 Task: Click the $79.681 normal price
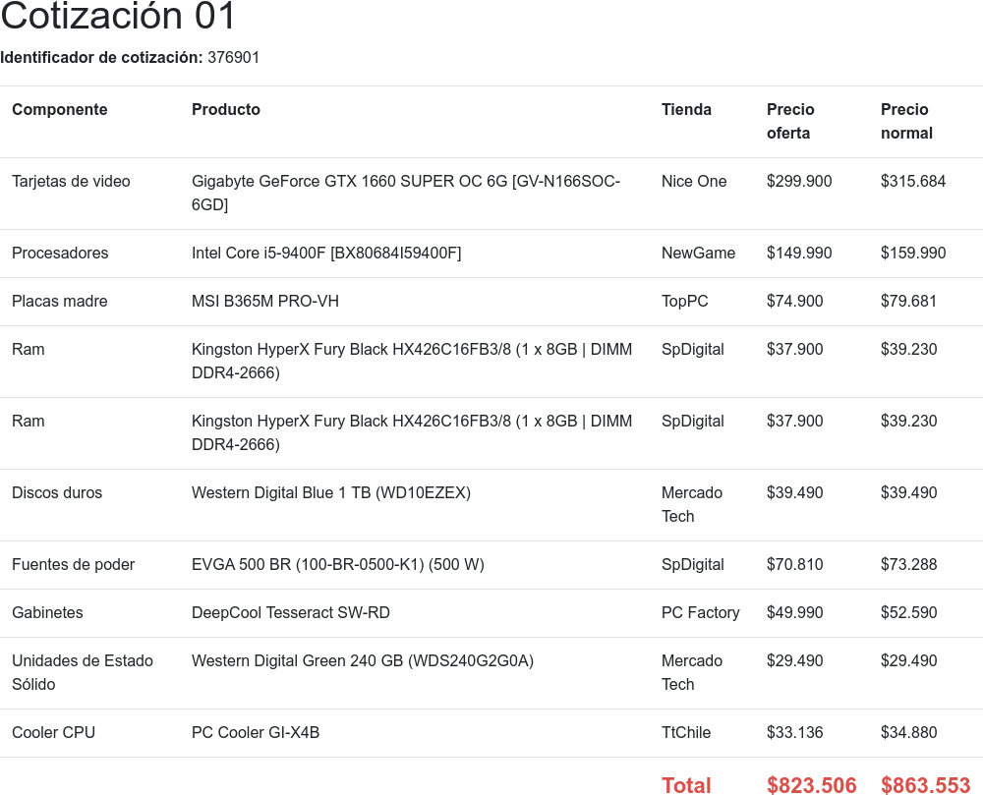tap(908, 302)
